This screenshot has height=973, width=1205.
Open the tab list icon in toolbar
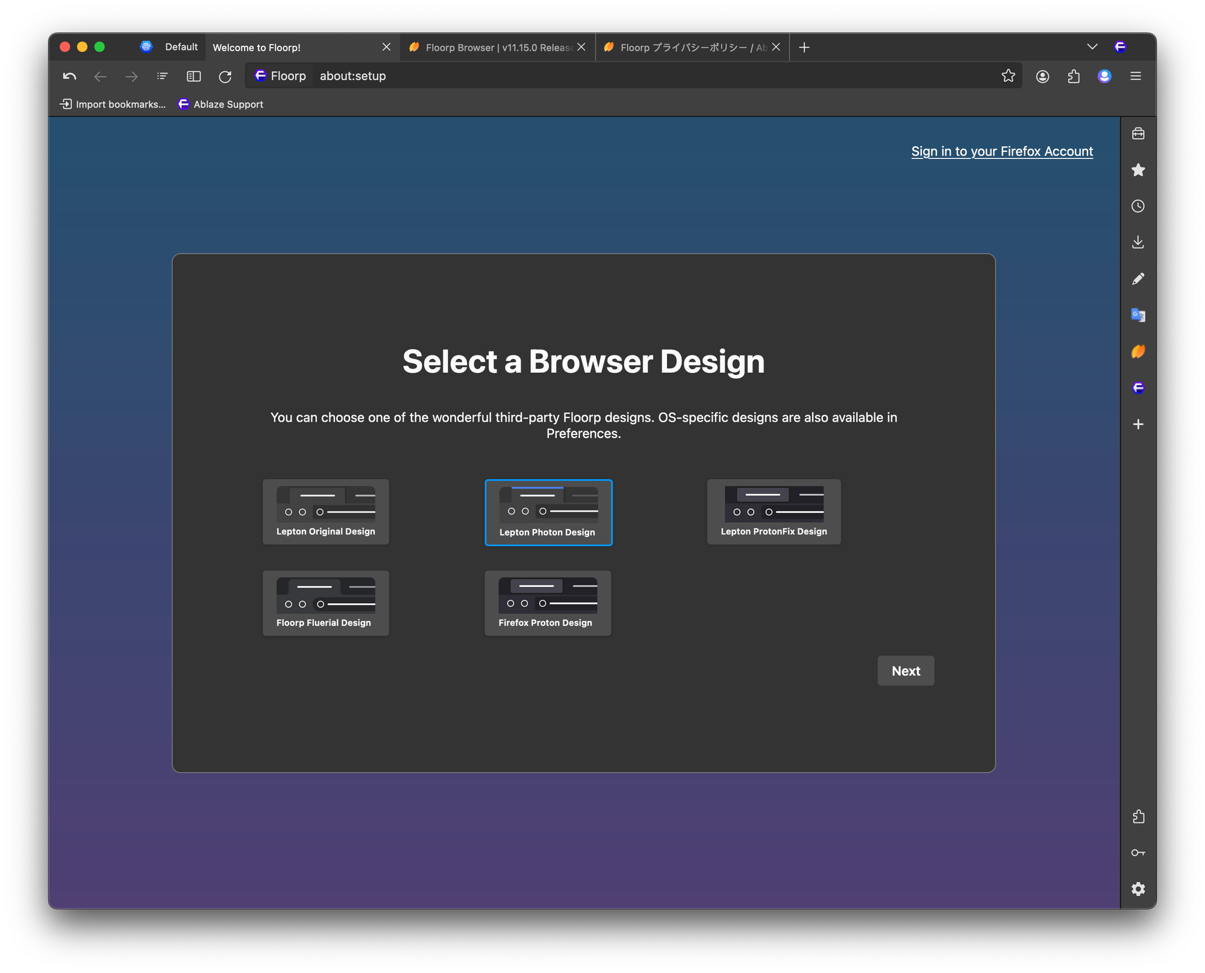pyautogui.click(x=163, y=76)
